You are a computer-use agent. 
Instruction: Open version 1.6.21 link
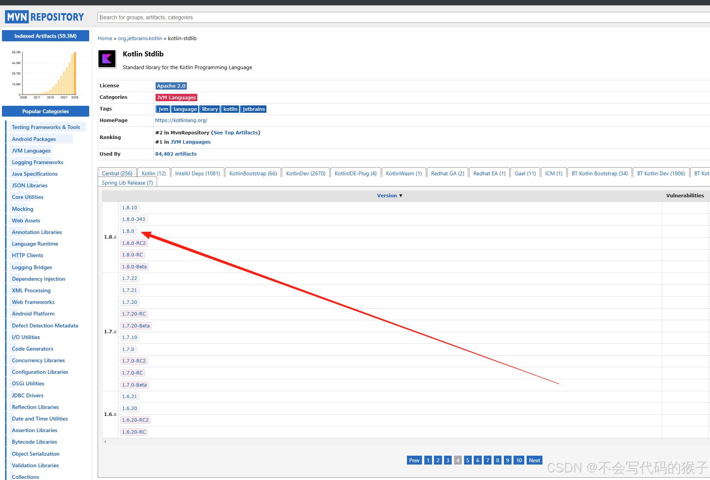[x=130, y=397]
